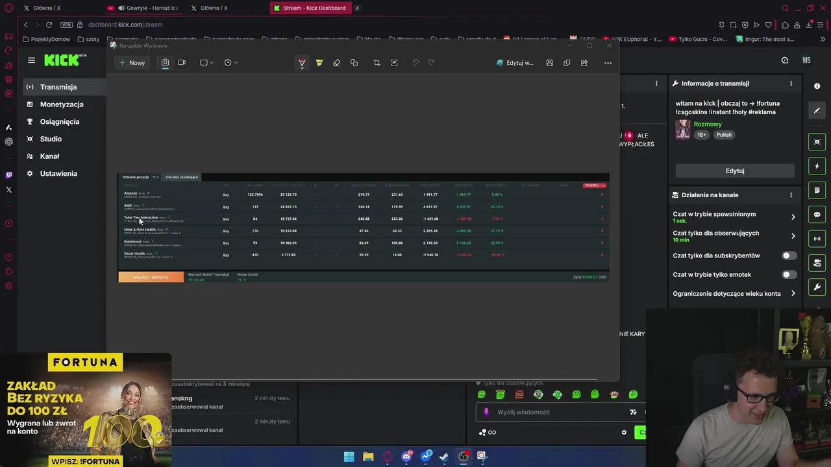Click the Wyślij wiadomość chat input field
This screenshot has height=467, width=831.
[x=558, y=412]
